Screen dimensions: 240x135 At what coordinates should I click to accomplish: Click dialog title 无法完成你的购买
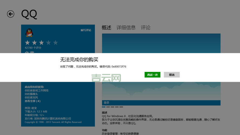click(x=79, y=60)
